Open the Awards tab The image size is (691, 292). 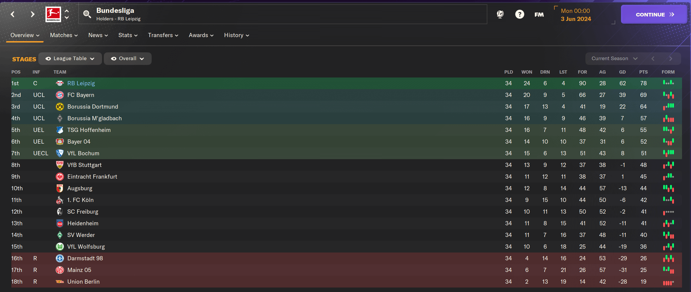pyautogui.click(x=201, y=35)
